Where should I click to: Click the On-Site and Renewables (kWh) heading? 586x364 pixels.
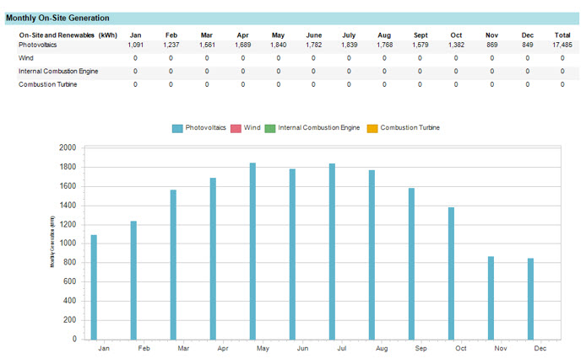(x=68, y=35)
